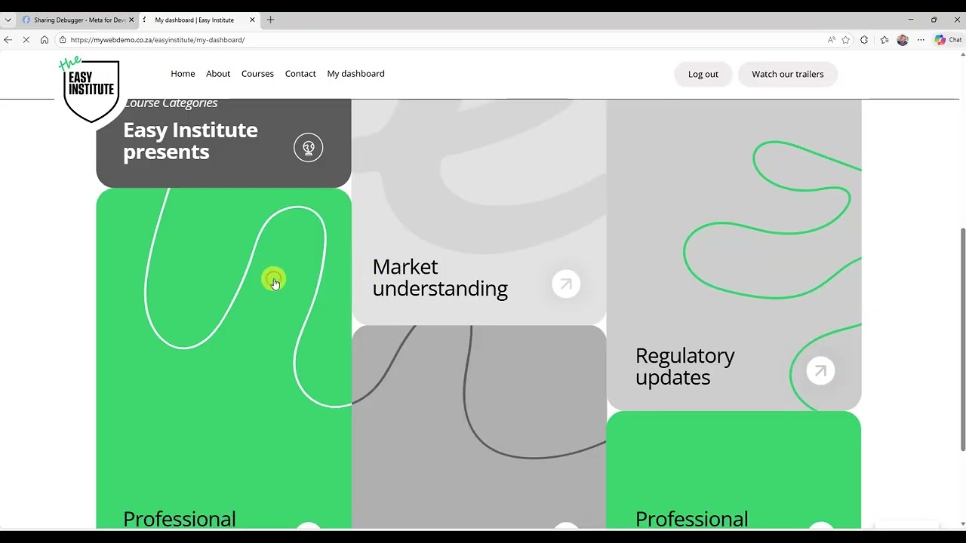Stop page loading with the X icon
This screenshot has height=543, width=966.
pos(26,40)
